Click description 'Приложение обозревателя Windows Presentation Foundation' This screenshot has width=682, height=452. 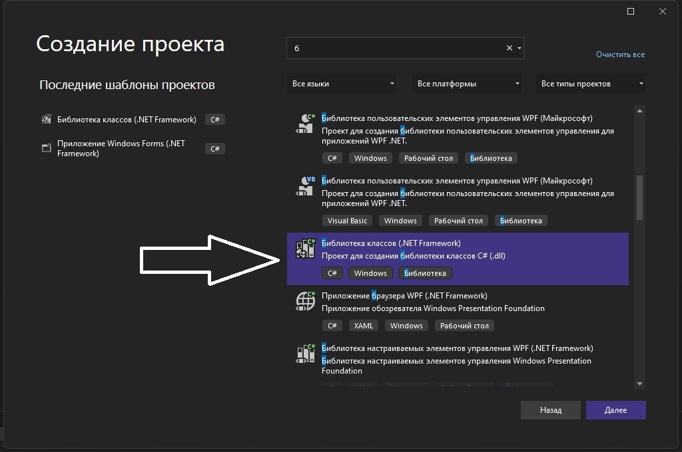click(433, 308)
